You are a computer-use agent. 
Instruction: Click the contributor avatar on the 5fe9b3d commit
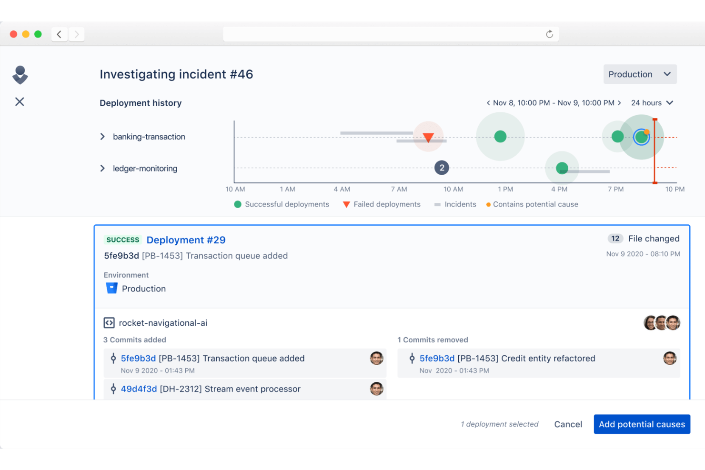pos(377,358)
